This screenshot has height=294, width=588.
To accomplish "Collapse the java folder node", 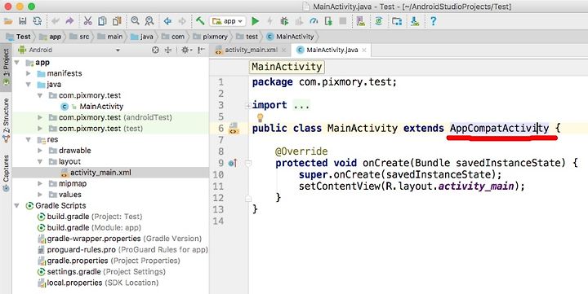I will [29, 85].
